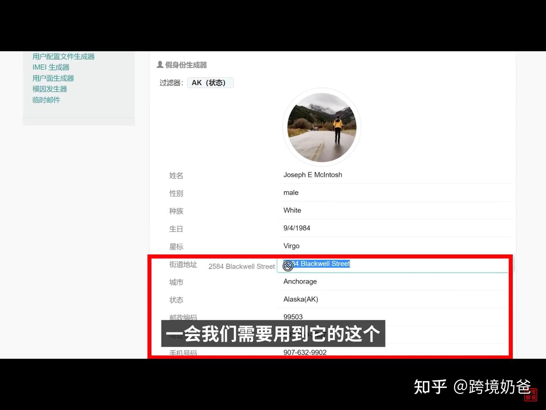This screenshot has width=546, height=410.
Task: Click the mobile number 907-632-9902
Action: tap(305, 352)
